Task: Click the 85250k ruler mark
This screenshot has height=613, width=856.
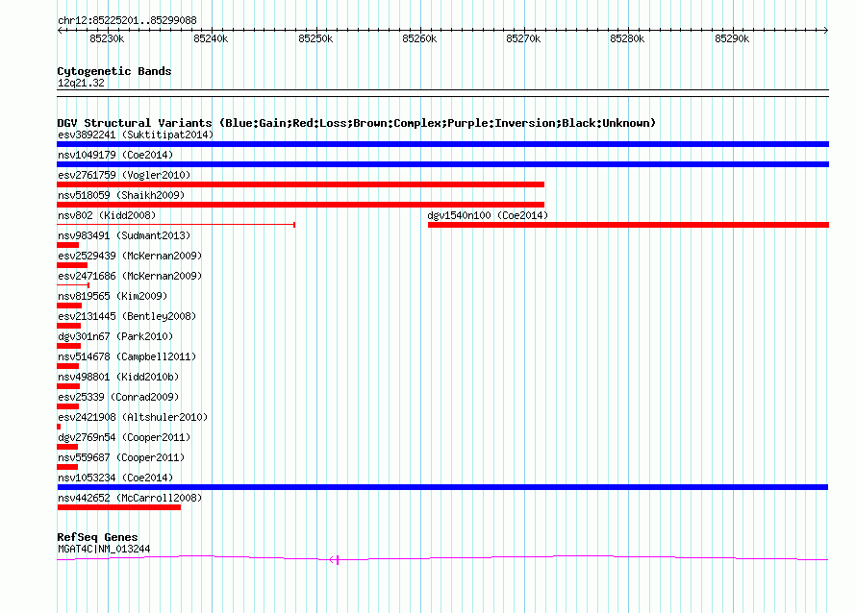Action: tap(315, 38)
